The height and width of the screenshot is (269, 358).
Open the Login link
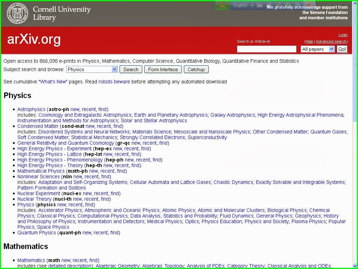(343, 35)
